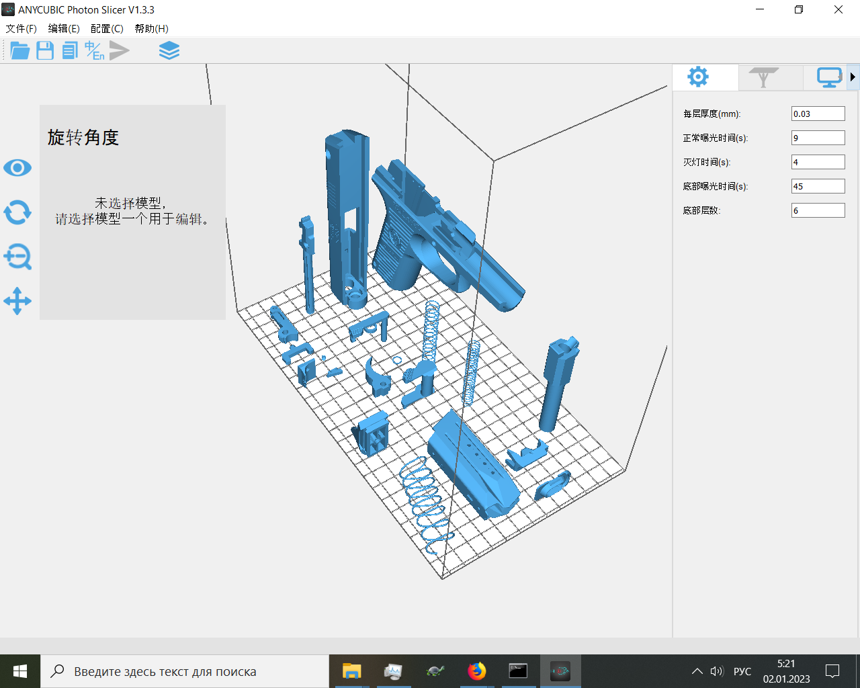Click the Photon Slicer taskbar icon

560,671
